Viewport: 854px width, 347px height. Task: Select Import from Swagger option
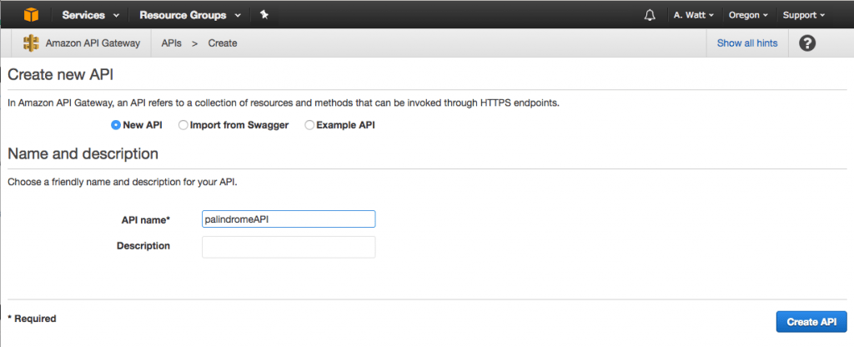183,125
